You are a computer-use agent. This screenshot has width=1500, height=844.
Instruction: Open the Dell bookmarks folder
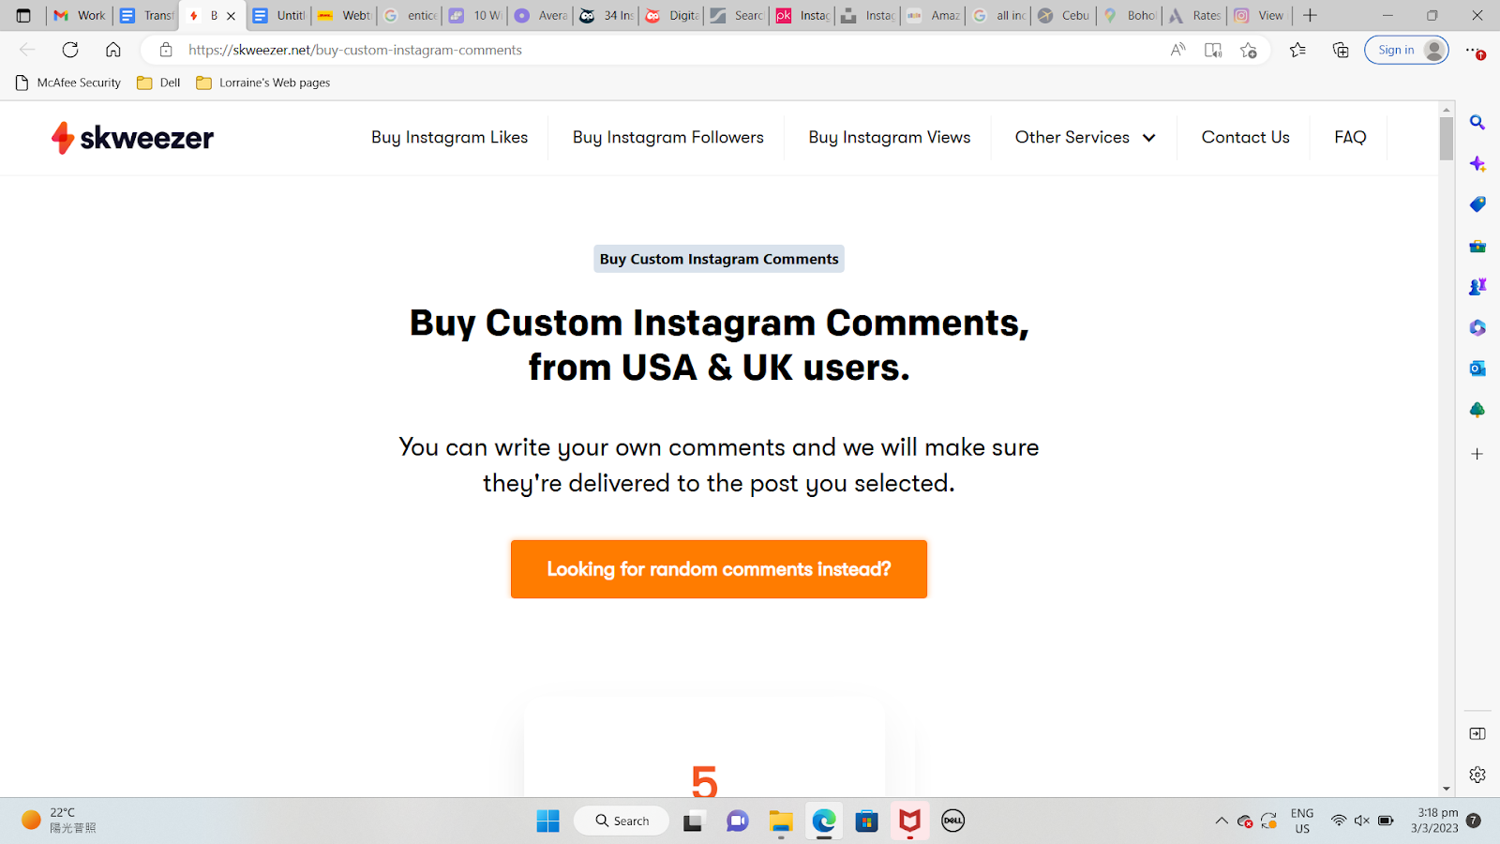(158, 83)
